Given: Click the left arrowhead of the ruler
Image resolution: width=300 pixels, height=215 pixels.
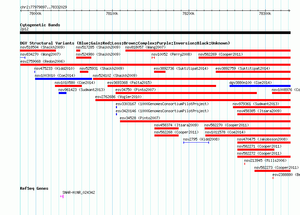Looking at the screenshot, I should tap(21, 11).
